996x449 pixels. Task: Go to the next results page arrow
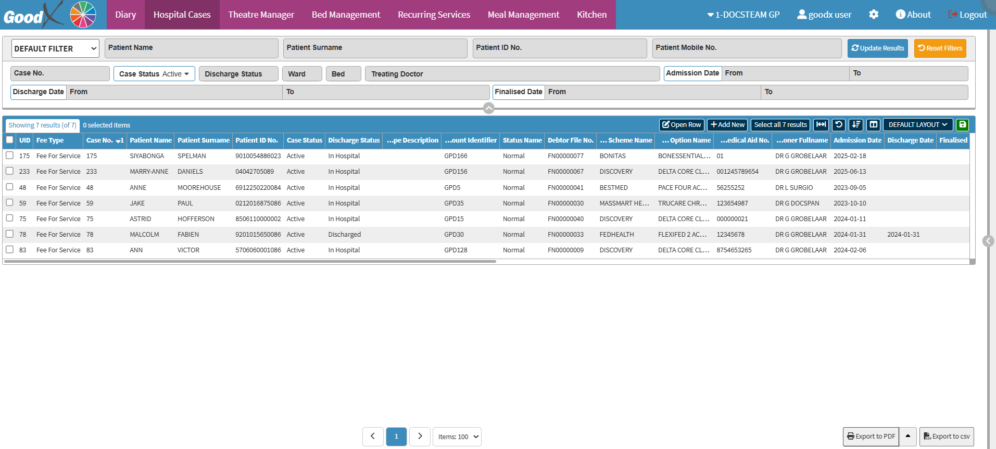(x=420, y=437)
